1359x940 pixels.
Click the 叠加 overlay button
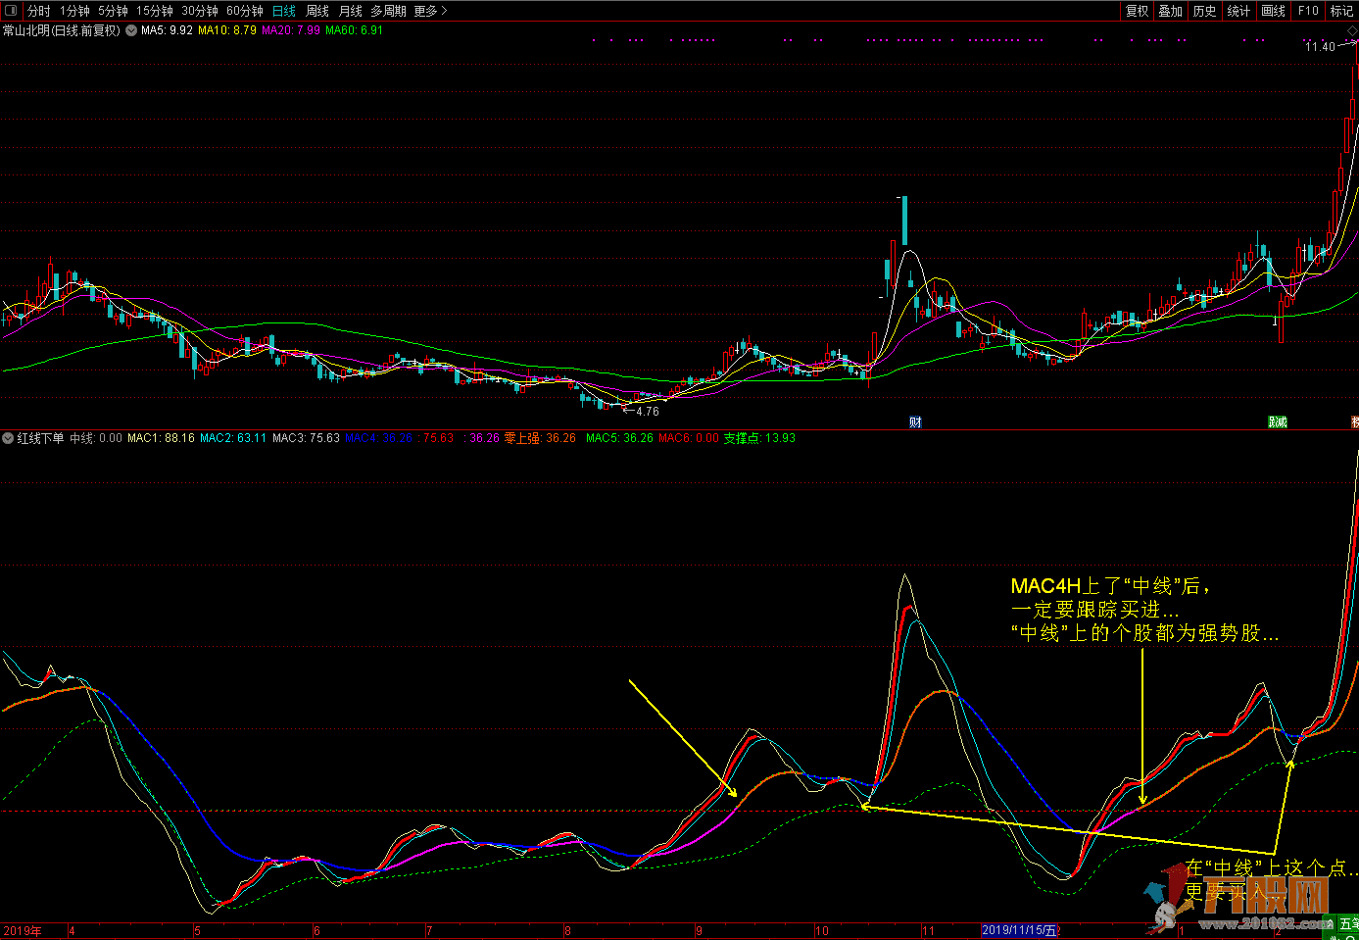pyautogui.click(x=1170, y=11)
